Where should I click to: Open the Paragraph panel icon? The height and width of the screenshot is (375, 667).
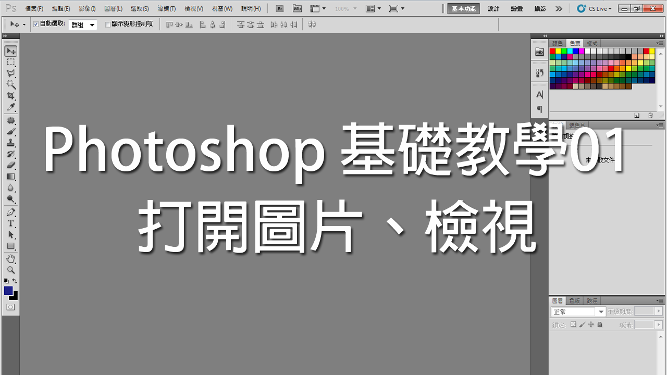pyautogui.click(x=539, y=109)
